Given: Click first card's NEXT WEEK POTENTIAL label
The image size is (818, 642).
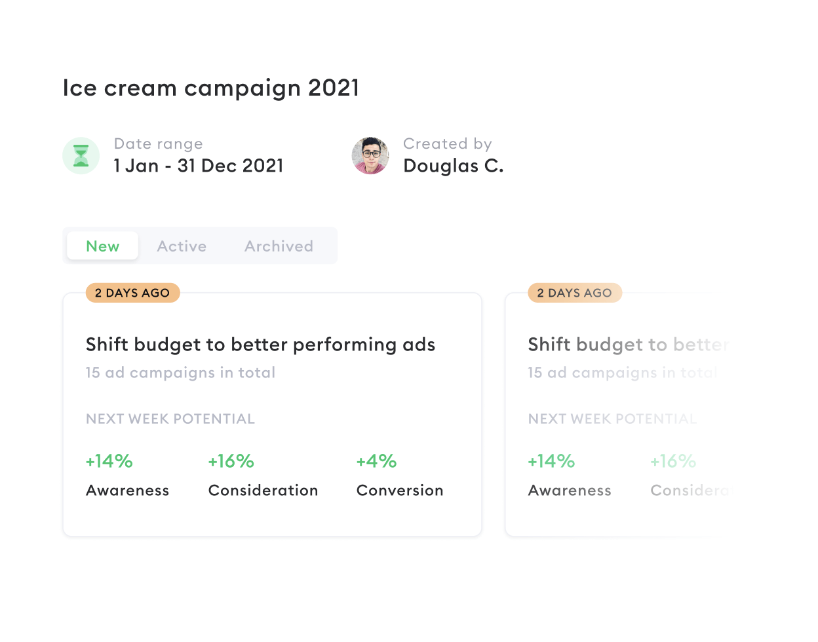Looking at the screenshot, I should [170, 419].
